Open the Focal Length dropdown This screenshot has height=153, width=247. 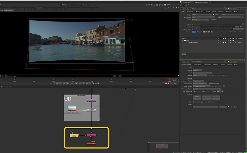[201, 86]
